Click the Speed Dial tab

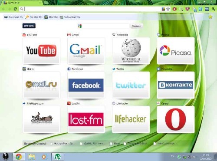point(22,3)
